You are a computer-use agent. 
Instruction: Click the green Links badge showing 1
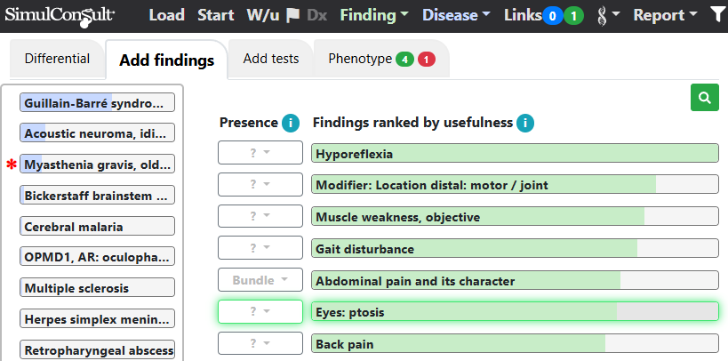pos(574,16)
